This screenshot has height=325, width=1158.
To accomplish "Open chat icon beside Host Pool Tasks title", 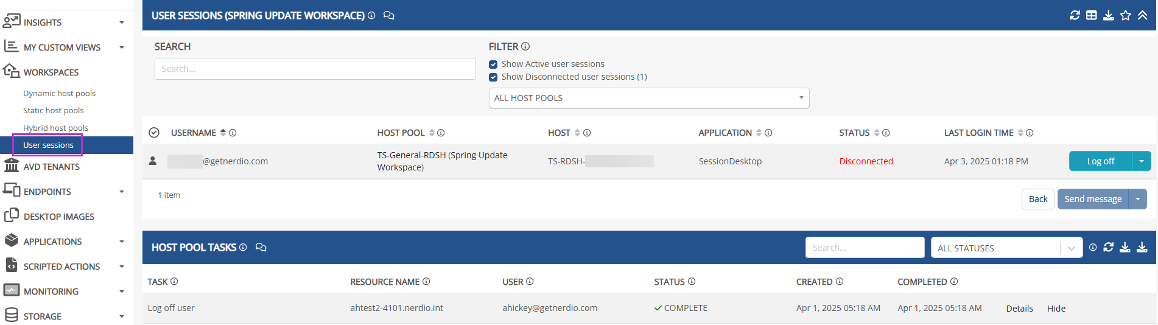I will coord(261,247).
